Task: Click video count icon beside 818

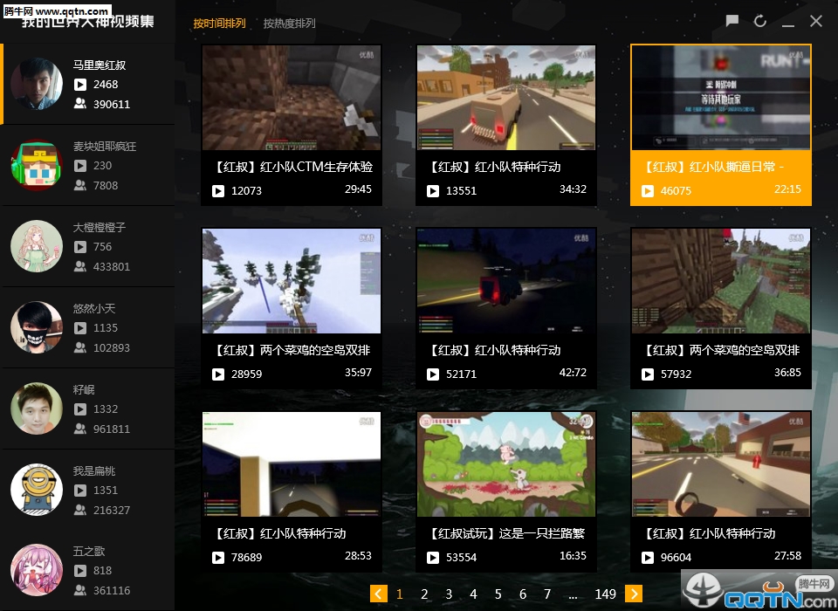Action: pyautogui.click(x=80, y=571)
